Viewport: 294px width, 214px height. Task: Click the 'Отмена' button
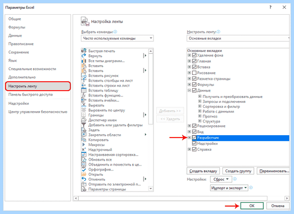click(278, 206)
